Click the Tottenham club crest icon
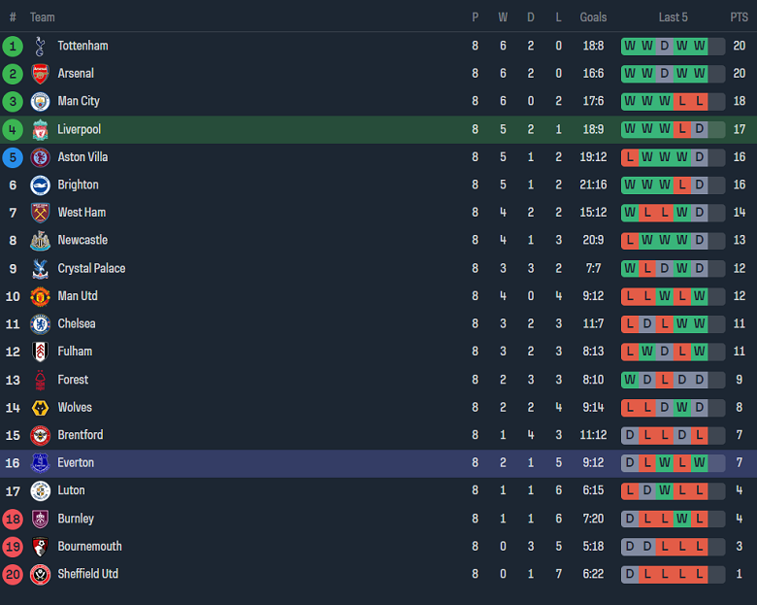 [40, 46]
